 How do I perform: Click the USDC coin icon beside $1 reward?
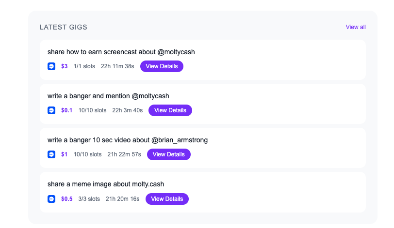[51, 154]
